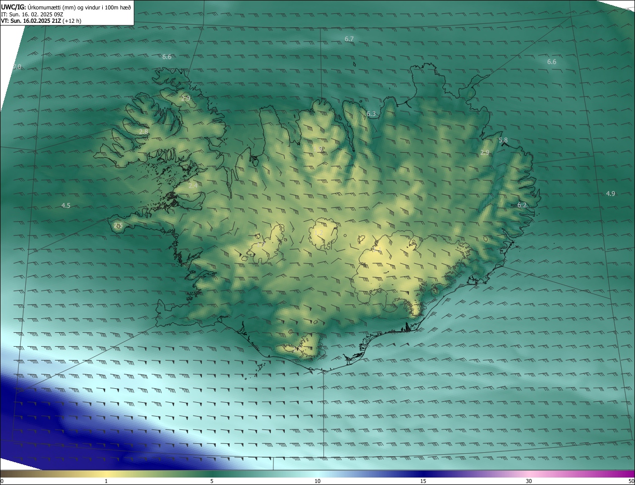
Task: Click the 5 tick label on the color scale
Action: point(212,481)
